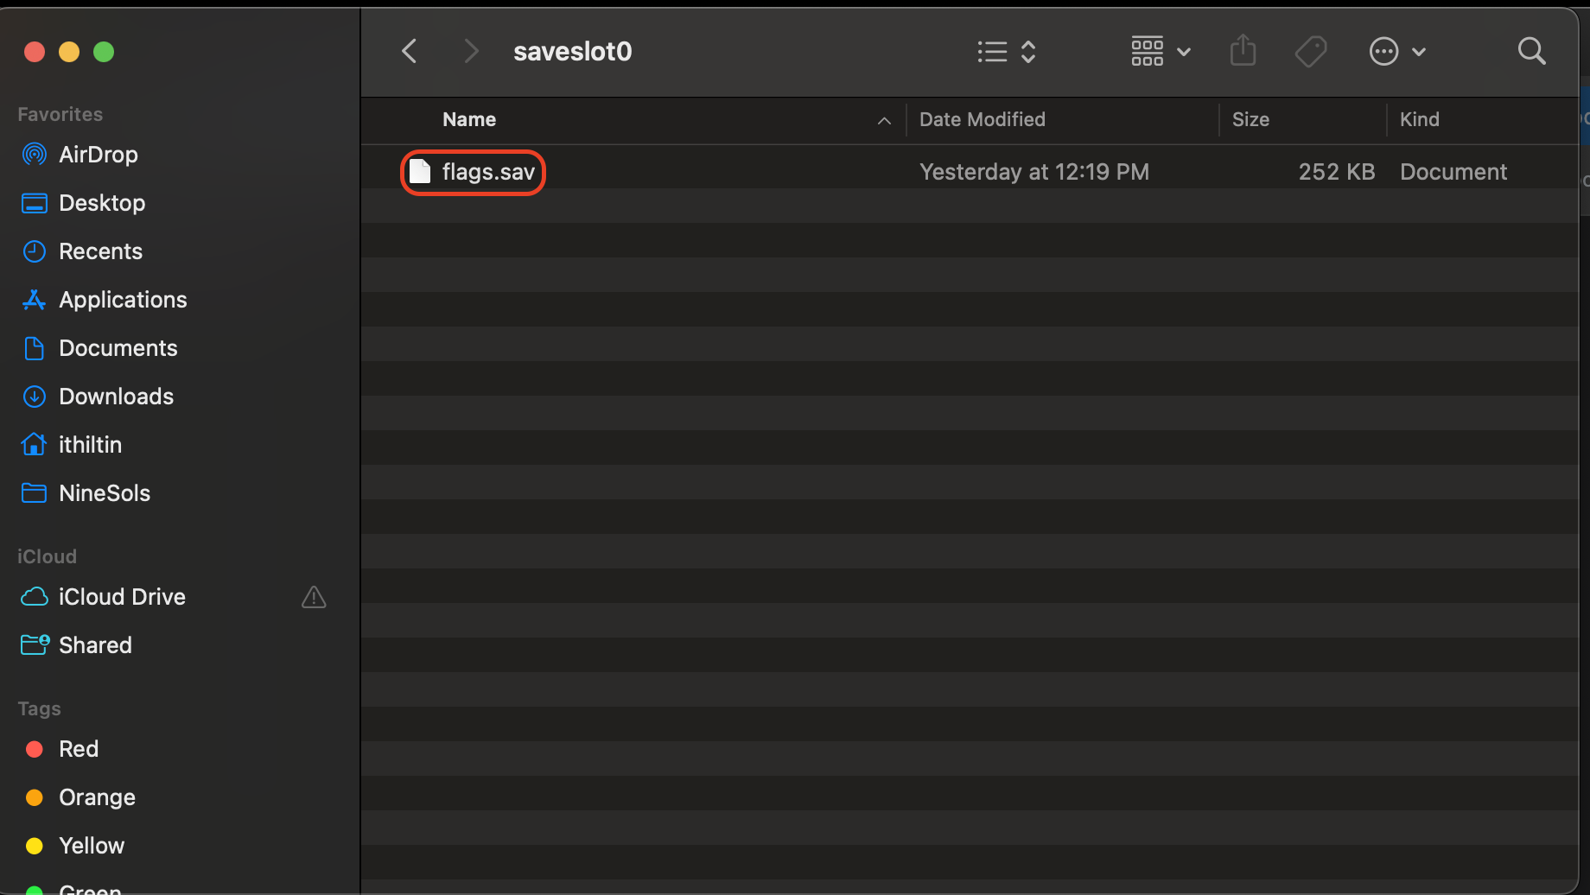1590x895 pixels.
Task: Click the iCloud Drive sync warning icon
Action: [x=314, y=597]
